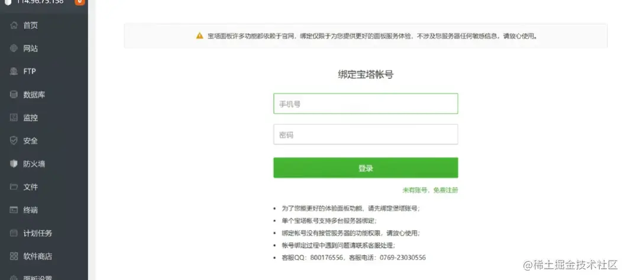
Task: Click the line 为了您能更好的体验面板功能
Action: [x=351, y=208]
